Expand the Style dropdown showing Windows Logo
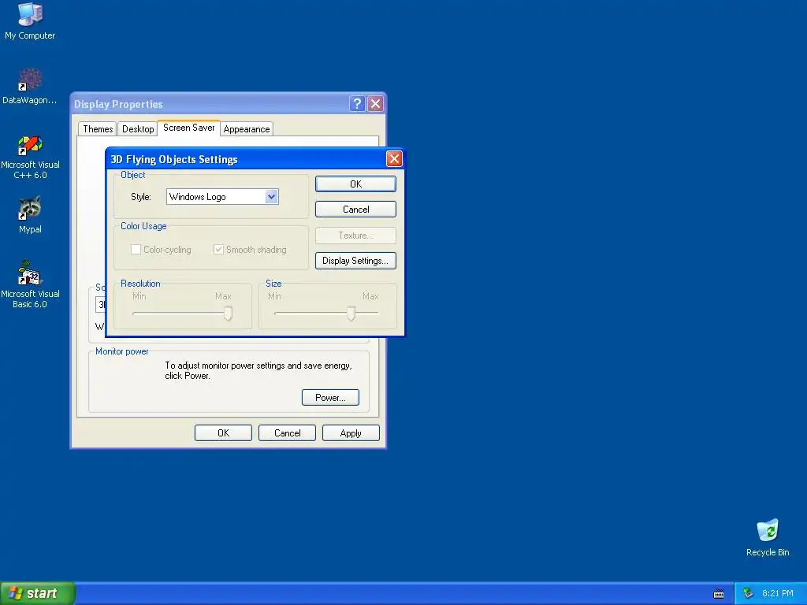Image resolution: width=807 pixels, height=605 pixels. [271, 196]
